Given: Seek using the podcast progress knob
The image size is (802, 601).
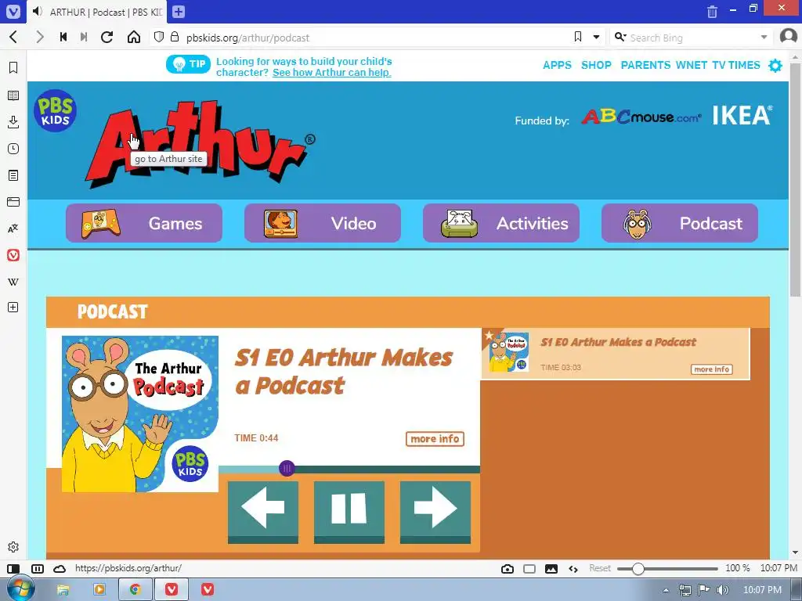Looking at the screenshot, I should pos(287,468).
